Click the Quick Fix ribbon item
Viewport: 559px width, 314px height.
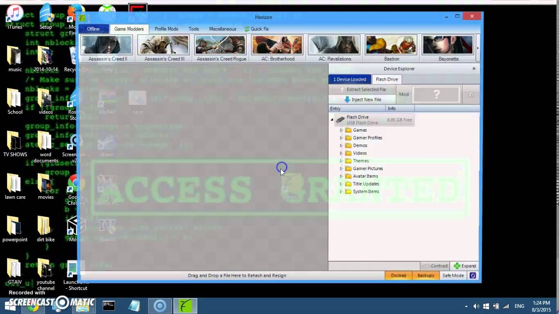[x=257, y=29]
